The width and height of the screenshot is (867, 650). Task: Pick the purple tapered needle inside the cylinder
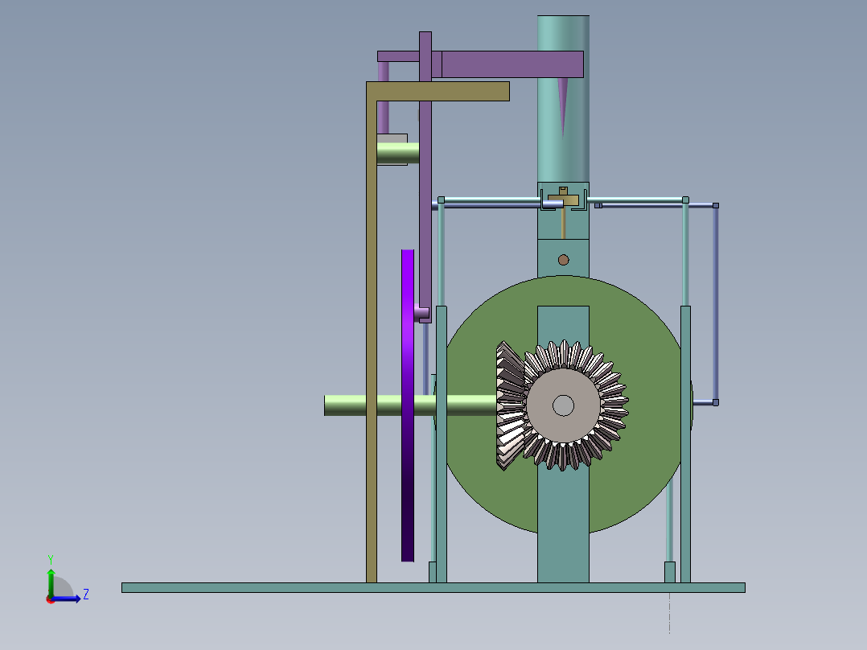(x=562, y=108)
